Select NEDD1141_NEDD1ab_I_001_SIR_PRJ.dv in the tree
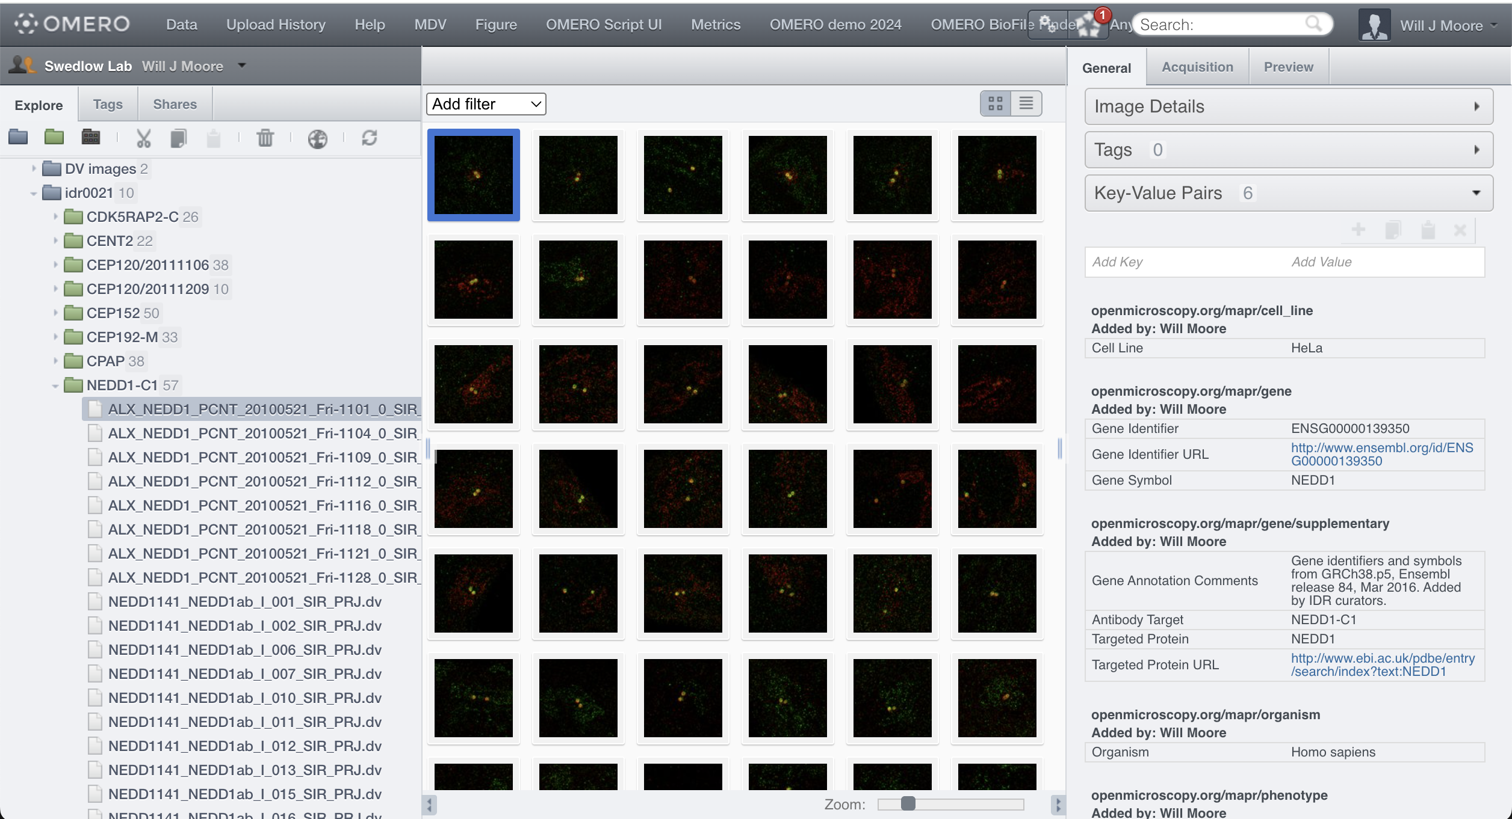 [245, 601]
